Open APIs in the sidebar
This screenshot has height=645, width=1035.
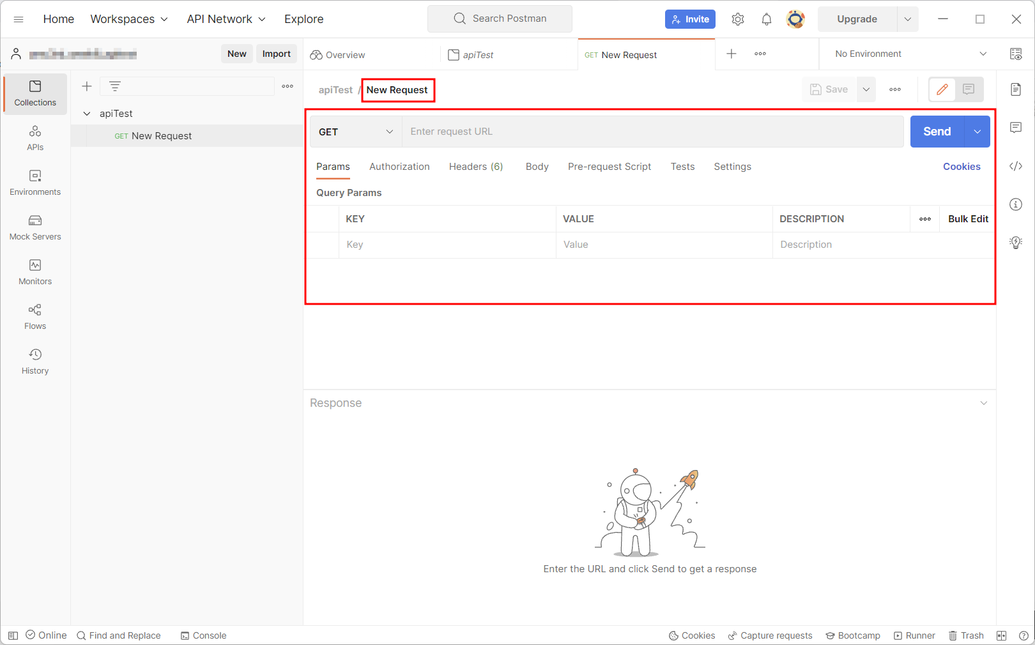35,138
